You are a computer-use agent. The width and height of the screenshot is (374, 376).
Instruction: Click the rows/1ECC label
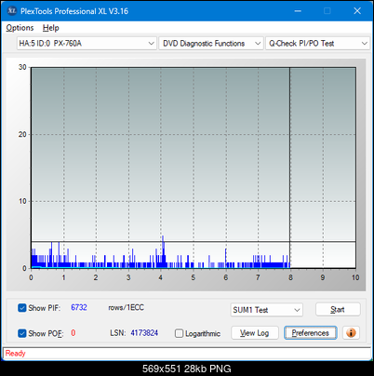[126, 307]
